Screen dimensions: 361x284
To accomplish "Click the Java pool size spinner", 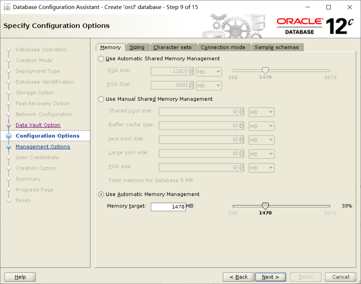I will pyautogui.click(x=241, y=139).
